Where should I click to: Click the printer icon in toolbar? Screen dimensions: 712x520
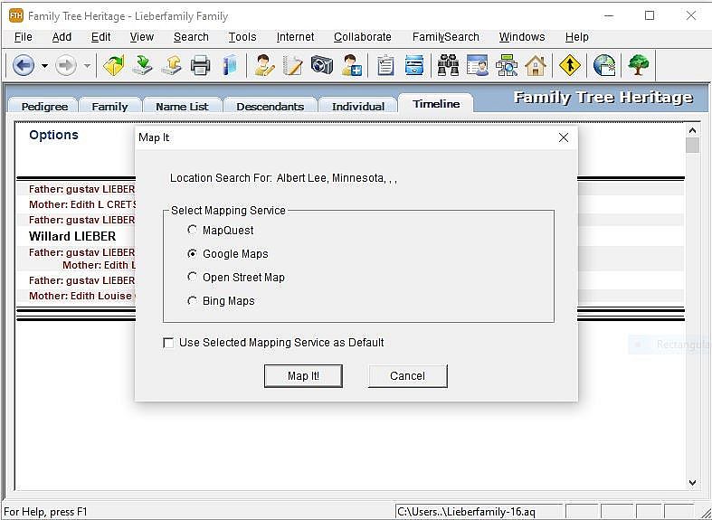coord(200,65)
